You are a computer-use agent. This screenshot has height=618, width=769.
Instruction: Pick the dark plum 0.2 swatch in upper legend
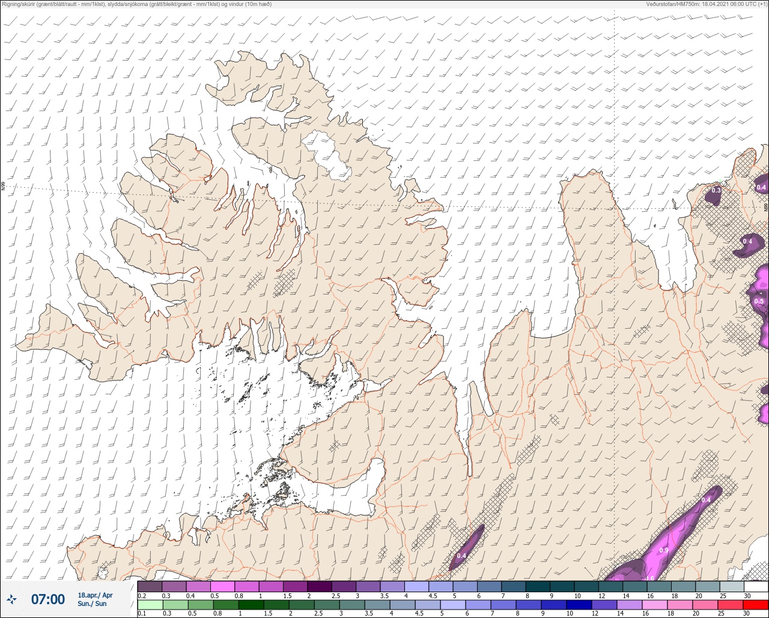tap(150, 586)
